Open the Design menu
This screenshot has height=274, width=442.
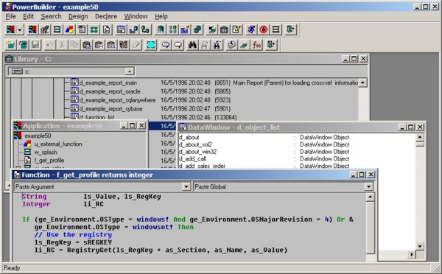tap(78, 16)
